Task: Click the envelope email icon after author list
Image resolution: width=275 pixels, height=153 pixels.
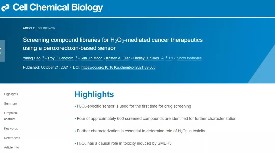Action: [171, 58]
